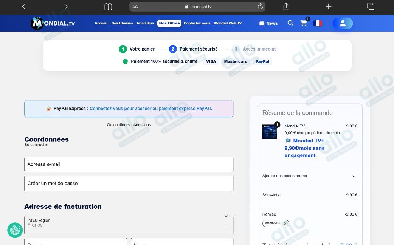Viewport: 394px width, 245px height.
Task: Select the Nos Offres menu item
Action: click(x=169, y=23)
